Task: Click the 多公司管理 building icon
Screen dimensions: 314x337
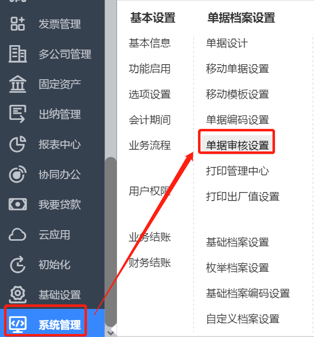Action: tap(17, 54)
